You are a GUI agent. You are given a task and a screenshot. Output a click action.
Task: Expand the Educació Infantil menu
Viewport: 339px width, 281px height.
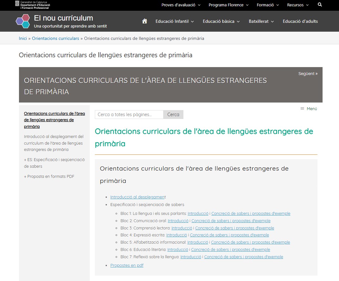coord(175,21)
